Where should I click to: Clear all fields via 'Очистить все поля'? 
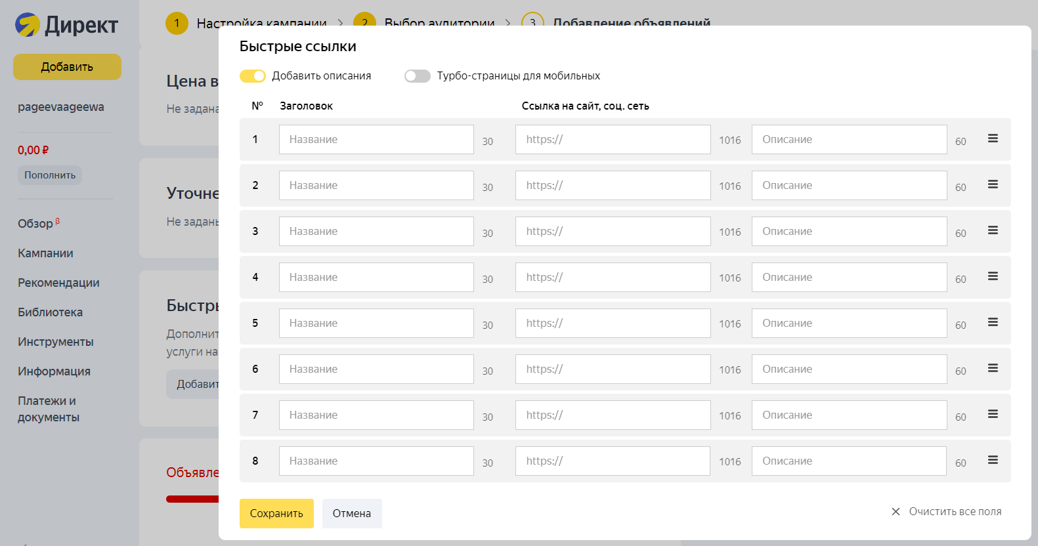click(x=946, y=511)
